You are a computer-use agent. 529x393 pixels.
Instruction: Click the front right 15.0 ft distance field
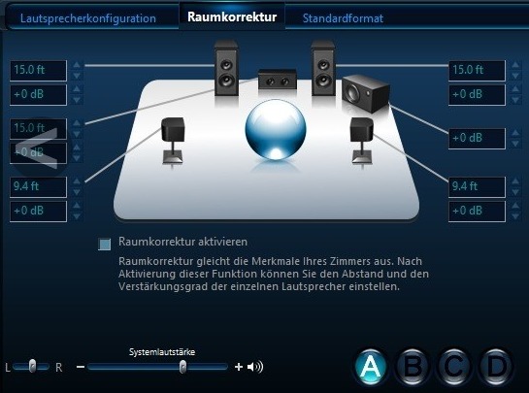point(477,71)
